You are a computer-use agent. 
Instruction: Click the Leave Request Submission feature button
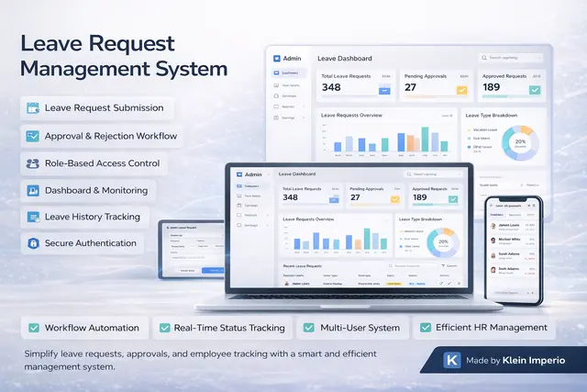click(x=97, y=108)
